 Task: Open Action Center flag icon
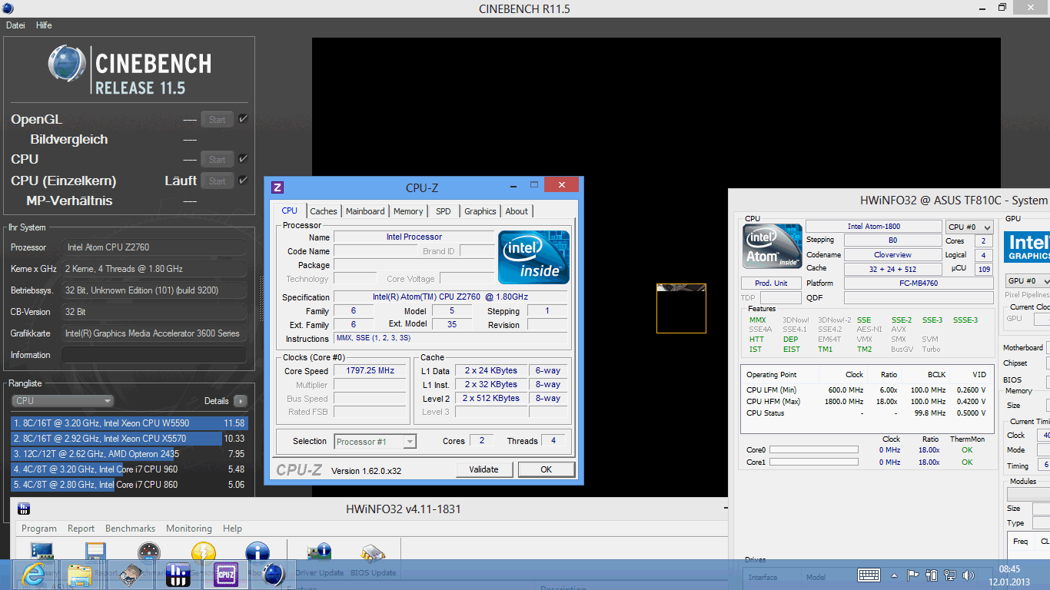coord(912,575)
